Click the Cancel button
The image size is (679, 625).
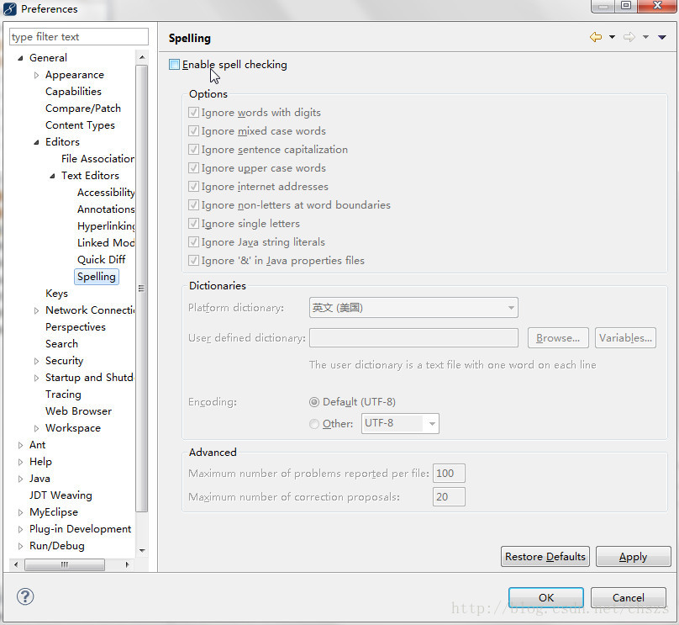point(629,598)
